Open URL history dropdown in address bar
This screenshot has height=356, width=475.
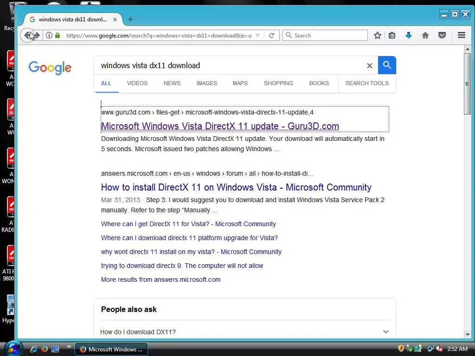tap(258, 35)
